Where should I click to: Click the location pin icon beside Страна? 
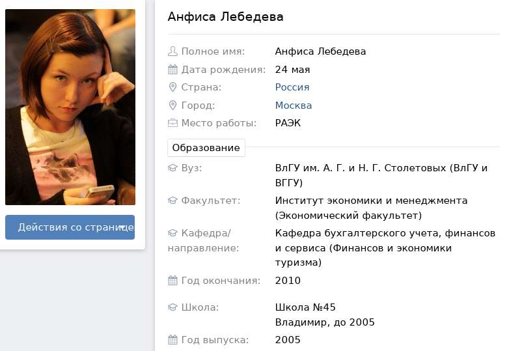(173, 87)
